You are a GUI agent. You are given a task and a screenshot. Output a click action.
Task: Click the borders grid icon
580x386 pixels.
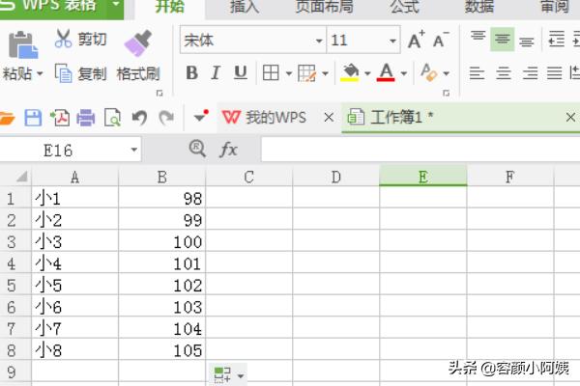pyautogui.click(x=271, y=72)
